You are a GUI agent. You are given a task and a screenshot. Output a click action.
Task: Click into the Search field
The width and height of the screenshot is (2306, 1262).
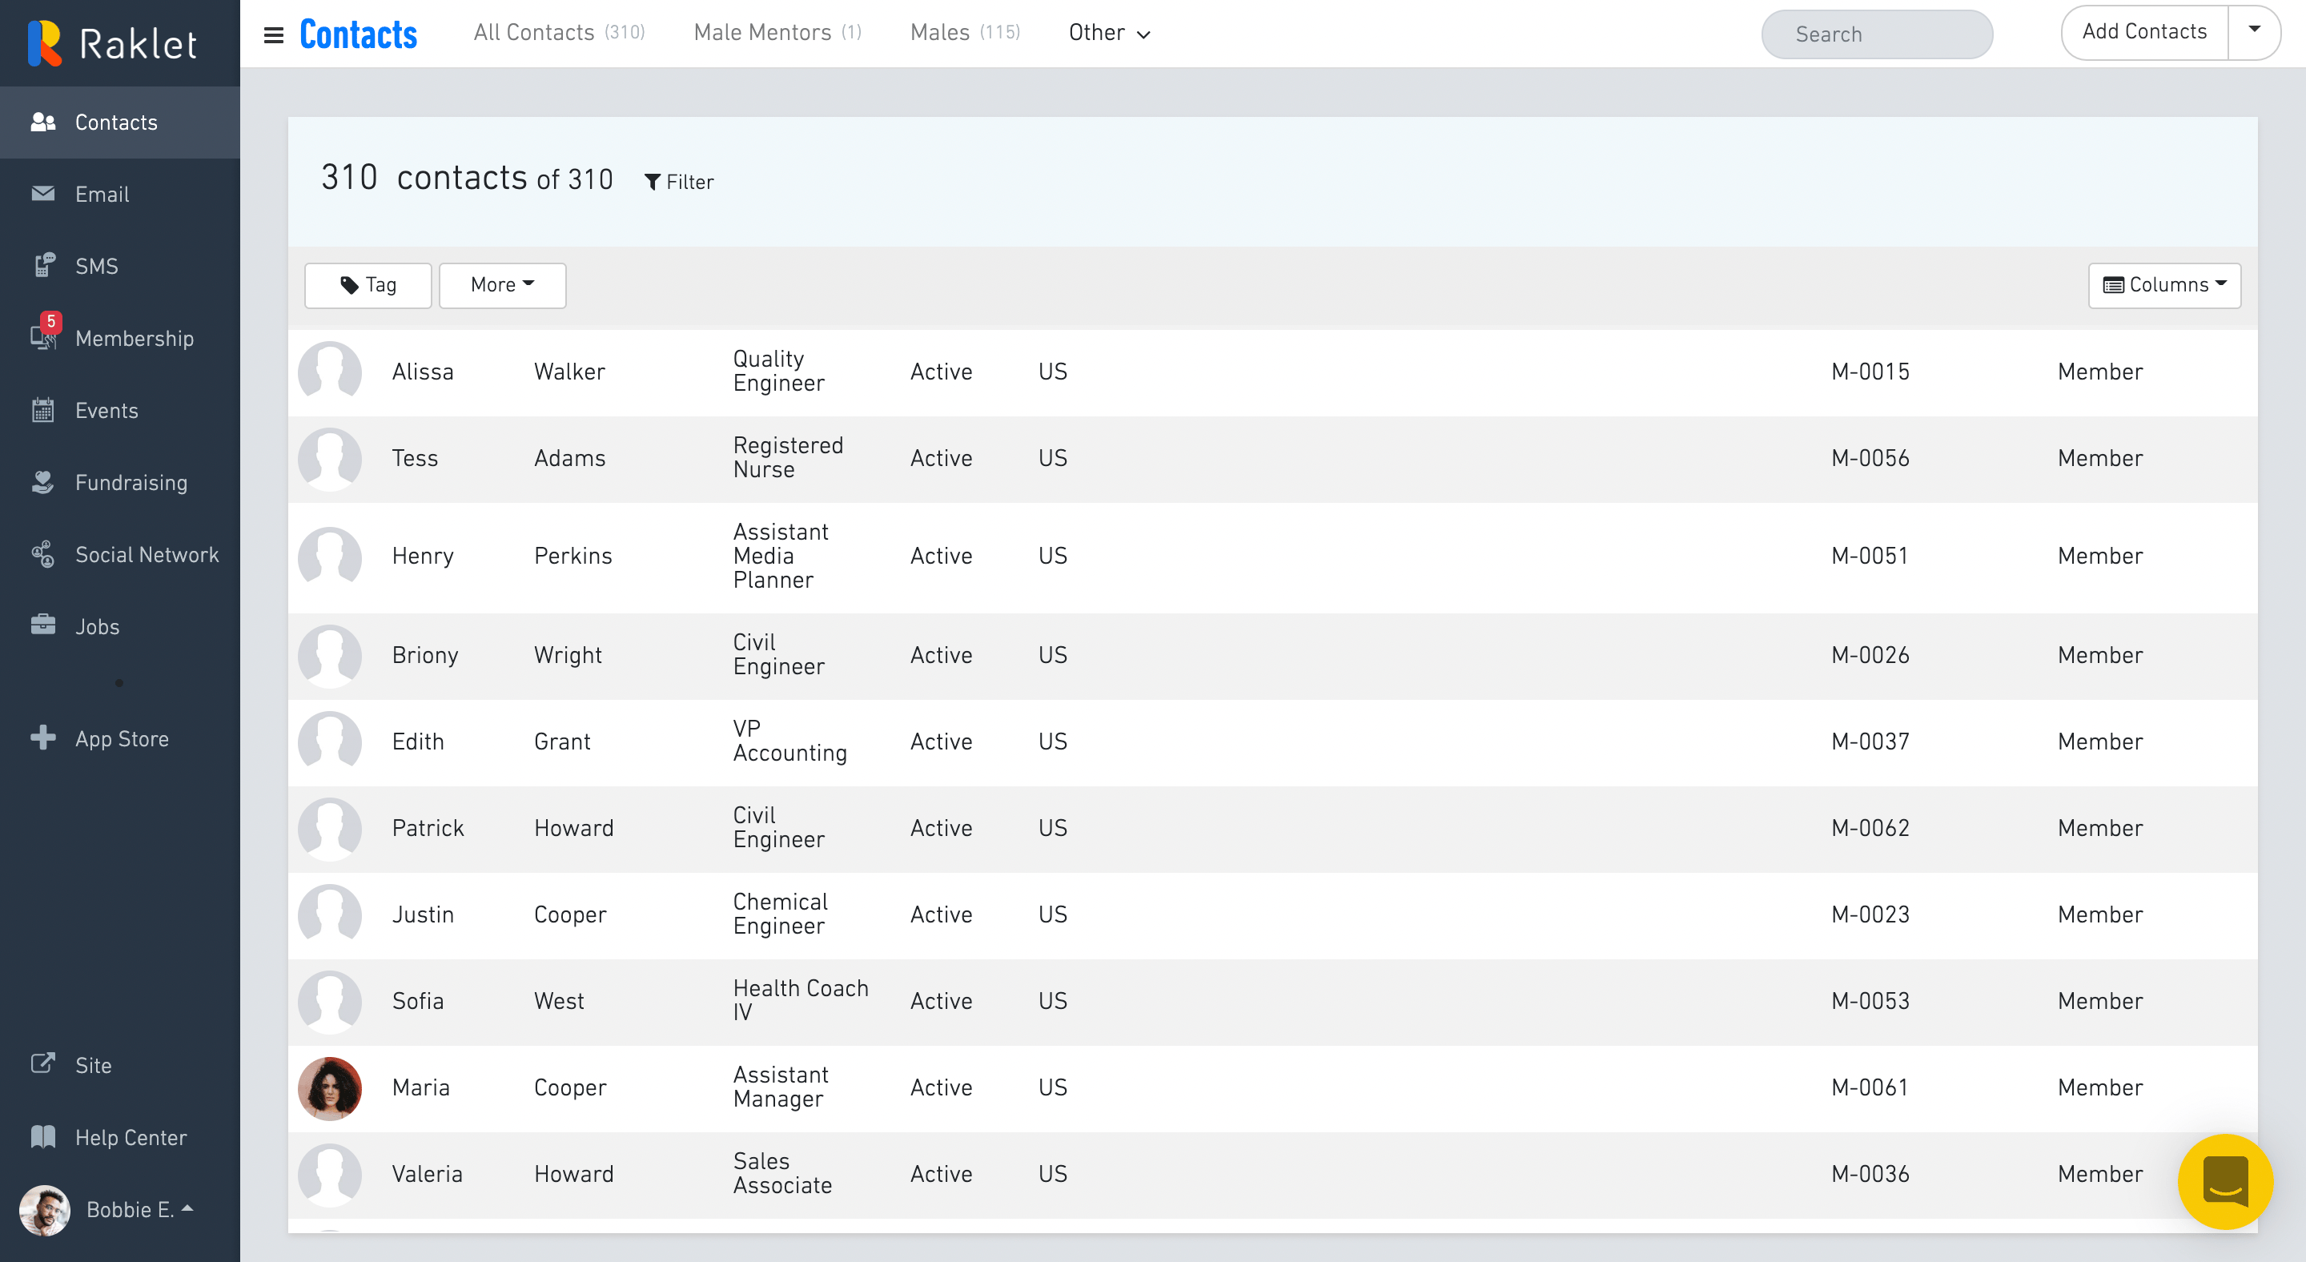click(1876, 34)
